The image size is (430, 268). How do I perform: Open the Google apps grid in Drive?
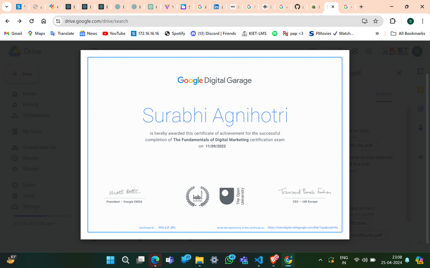(369, 51)
